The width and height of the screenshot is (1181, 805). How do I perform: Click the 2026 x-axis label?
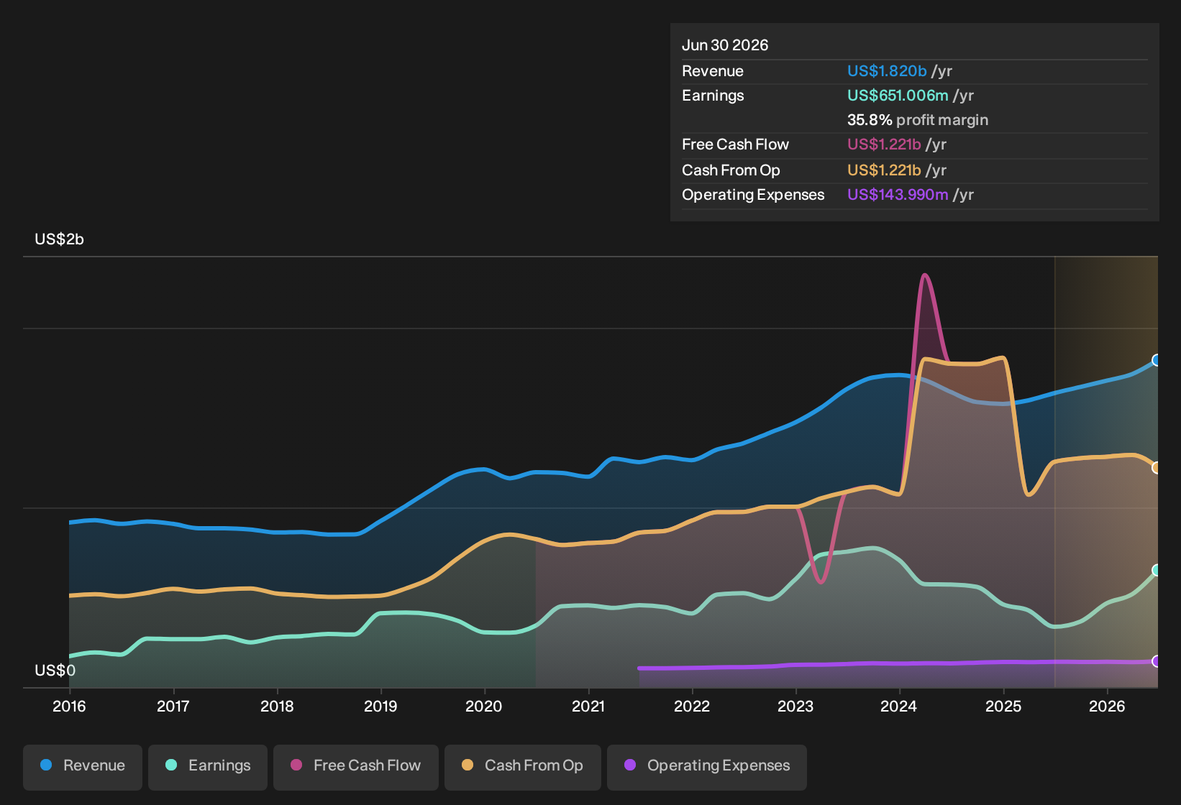pos(1107,707)
